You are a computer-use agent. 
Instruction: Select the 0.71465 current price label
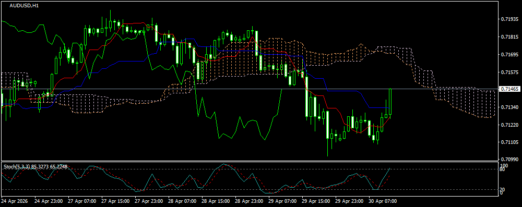[x=509, y=89]
